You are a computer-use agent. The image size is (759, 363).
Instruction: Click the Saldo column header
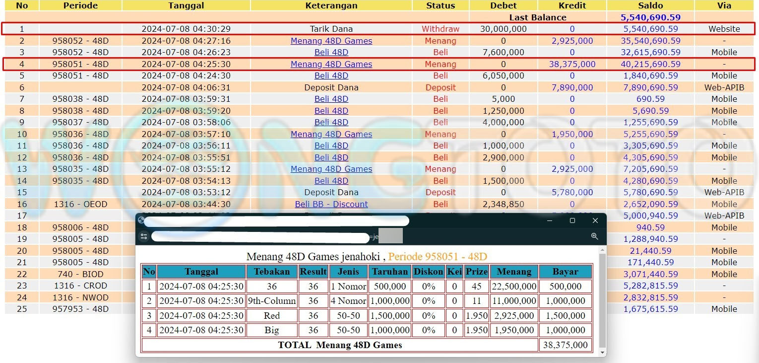(650, 5)
